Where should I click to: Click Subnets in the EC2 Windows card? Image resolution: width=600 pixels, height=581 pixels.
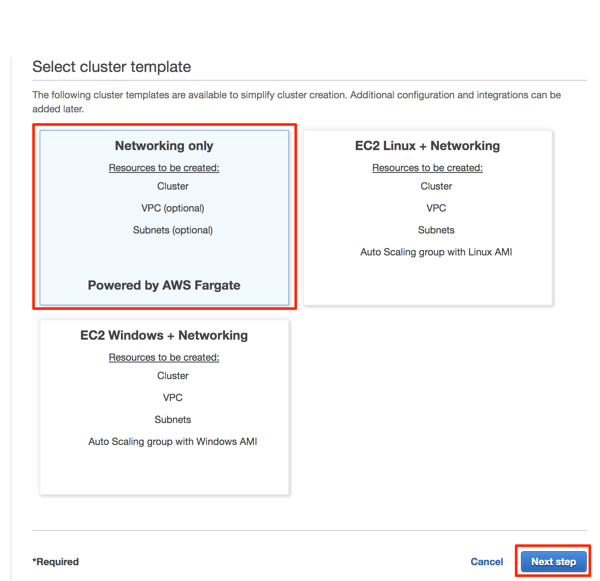(x=173, y=420)
